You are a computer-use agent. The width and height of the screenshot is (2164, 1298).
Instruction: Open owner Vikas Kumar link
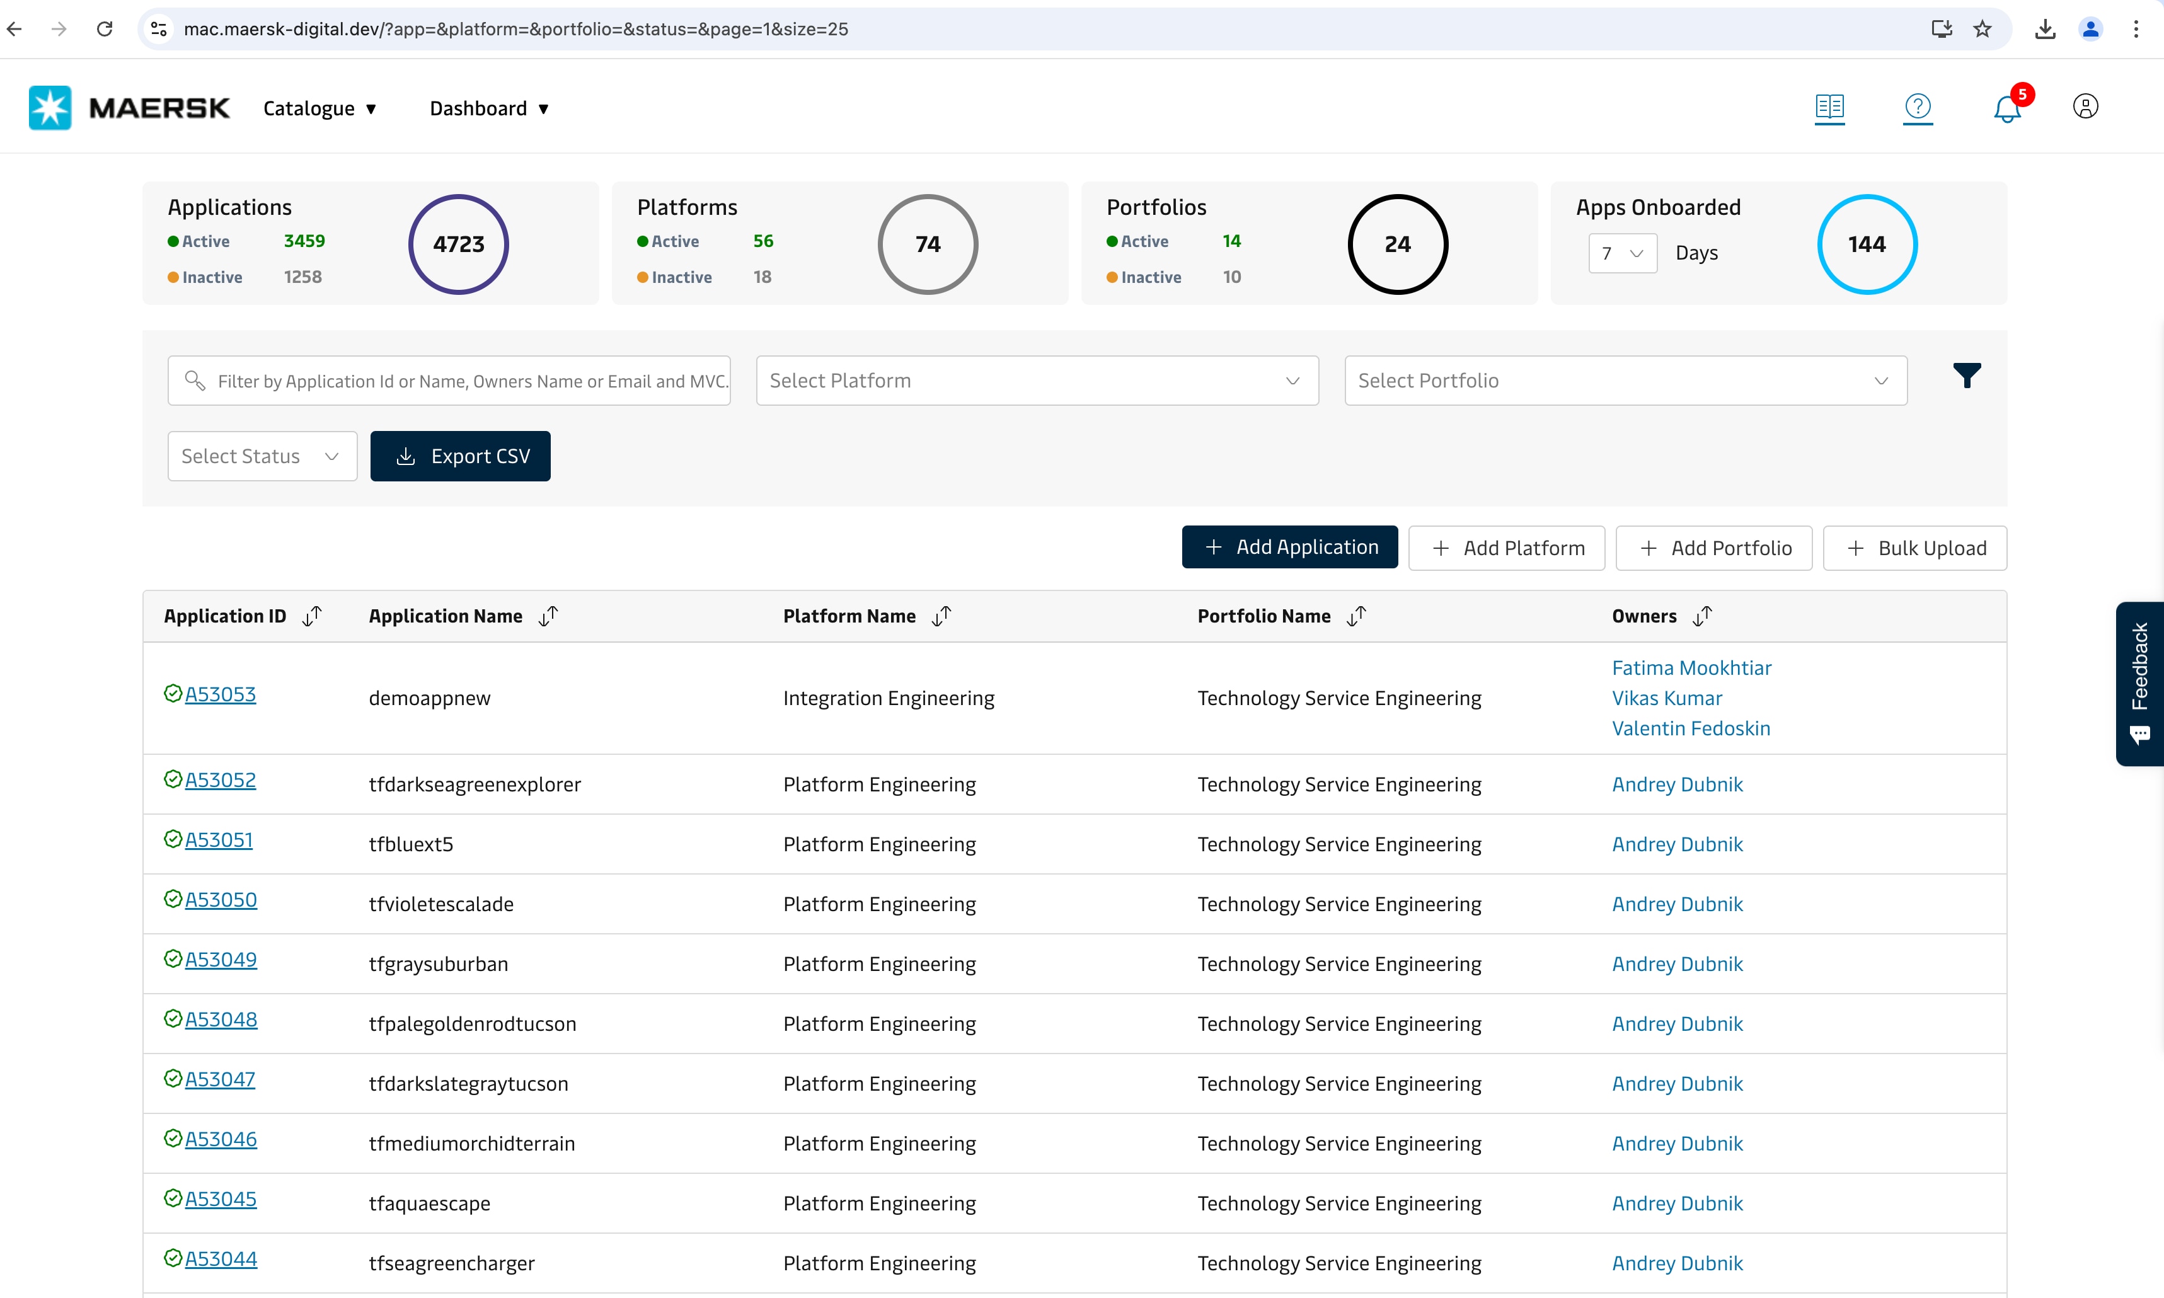click(1667, 698)
